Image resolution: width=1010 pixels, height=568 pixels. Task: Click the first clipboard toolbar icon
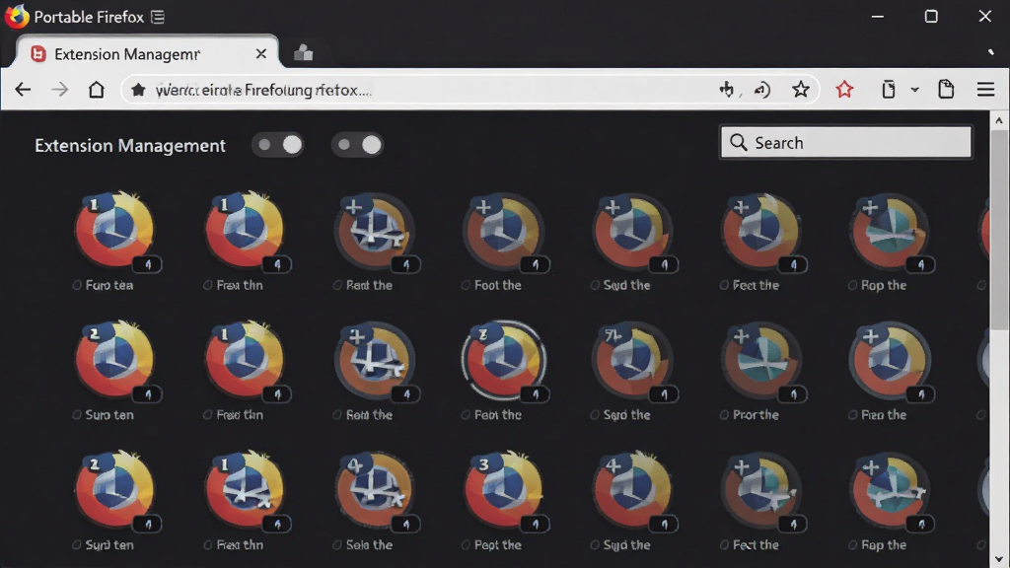coord(889,90)
